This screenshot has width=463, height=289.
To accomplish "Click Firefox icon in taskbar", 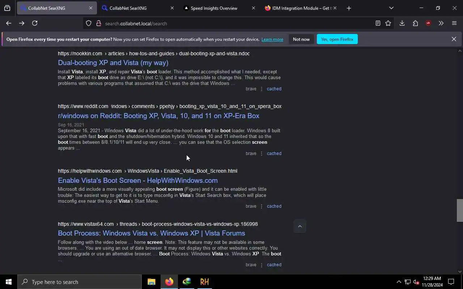I will click(x=169, y=282).
